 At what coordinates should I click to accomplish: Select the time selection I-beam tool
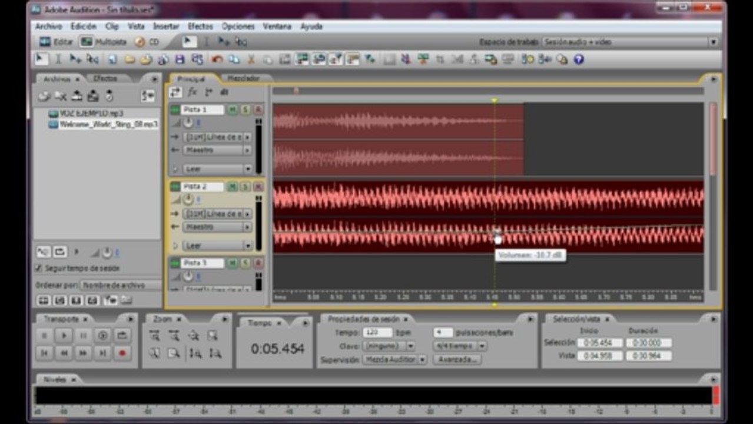(58, 59)
